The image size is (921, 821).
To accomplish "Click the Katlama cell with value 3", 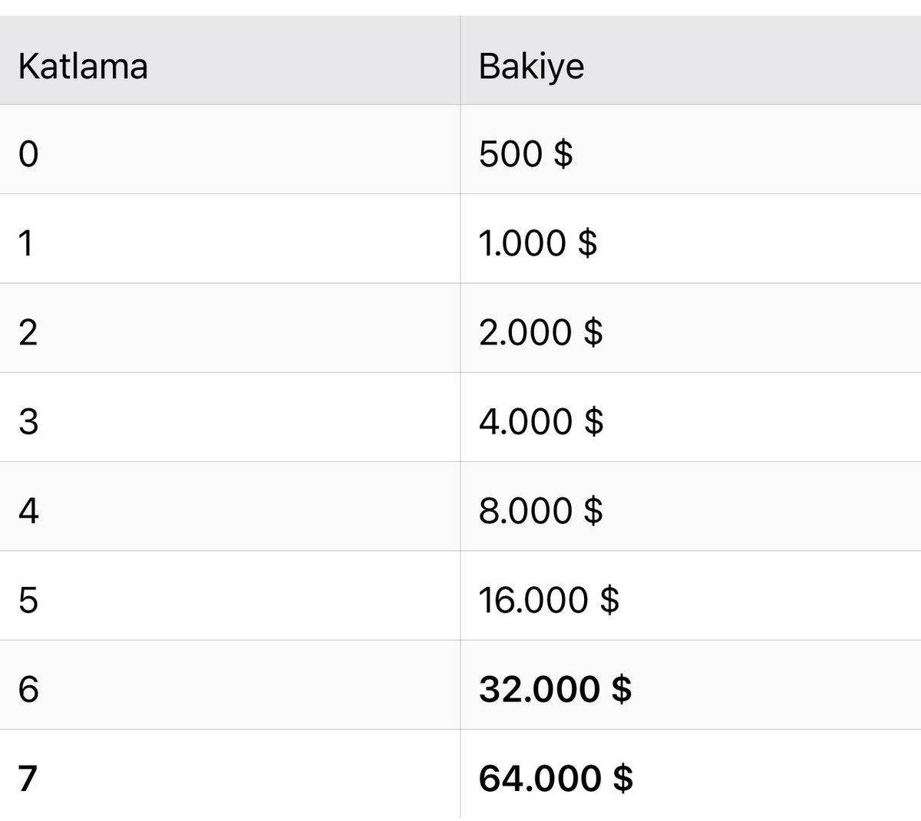I will coord(230,417).
